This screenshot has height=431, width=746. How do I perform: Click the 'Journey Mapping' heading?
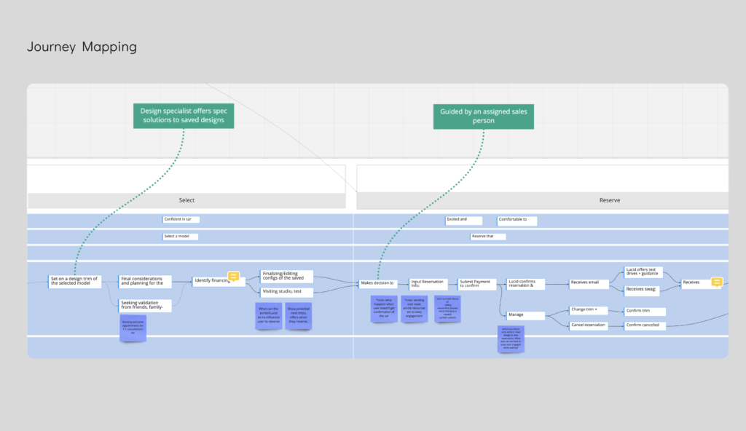(x=82, y=47)
